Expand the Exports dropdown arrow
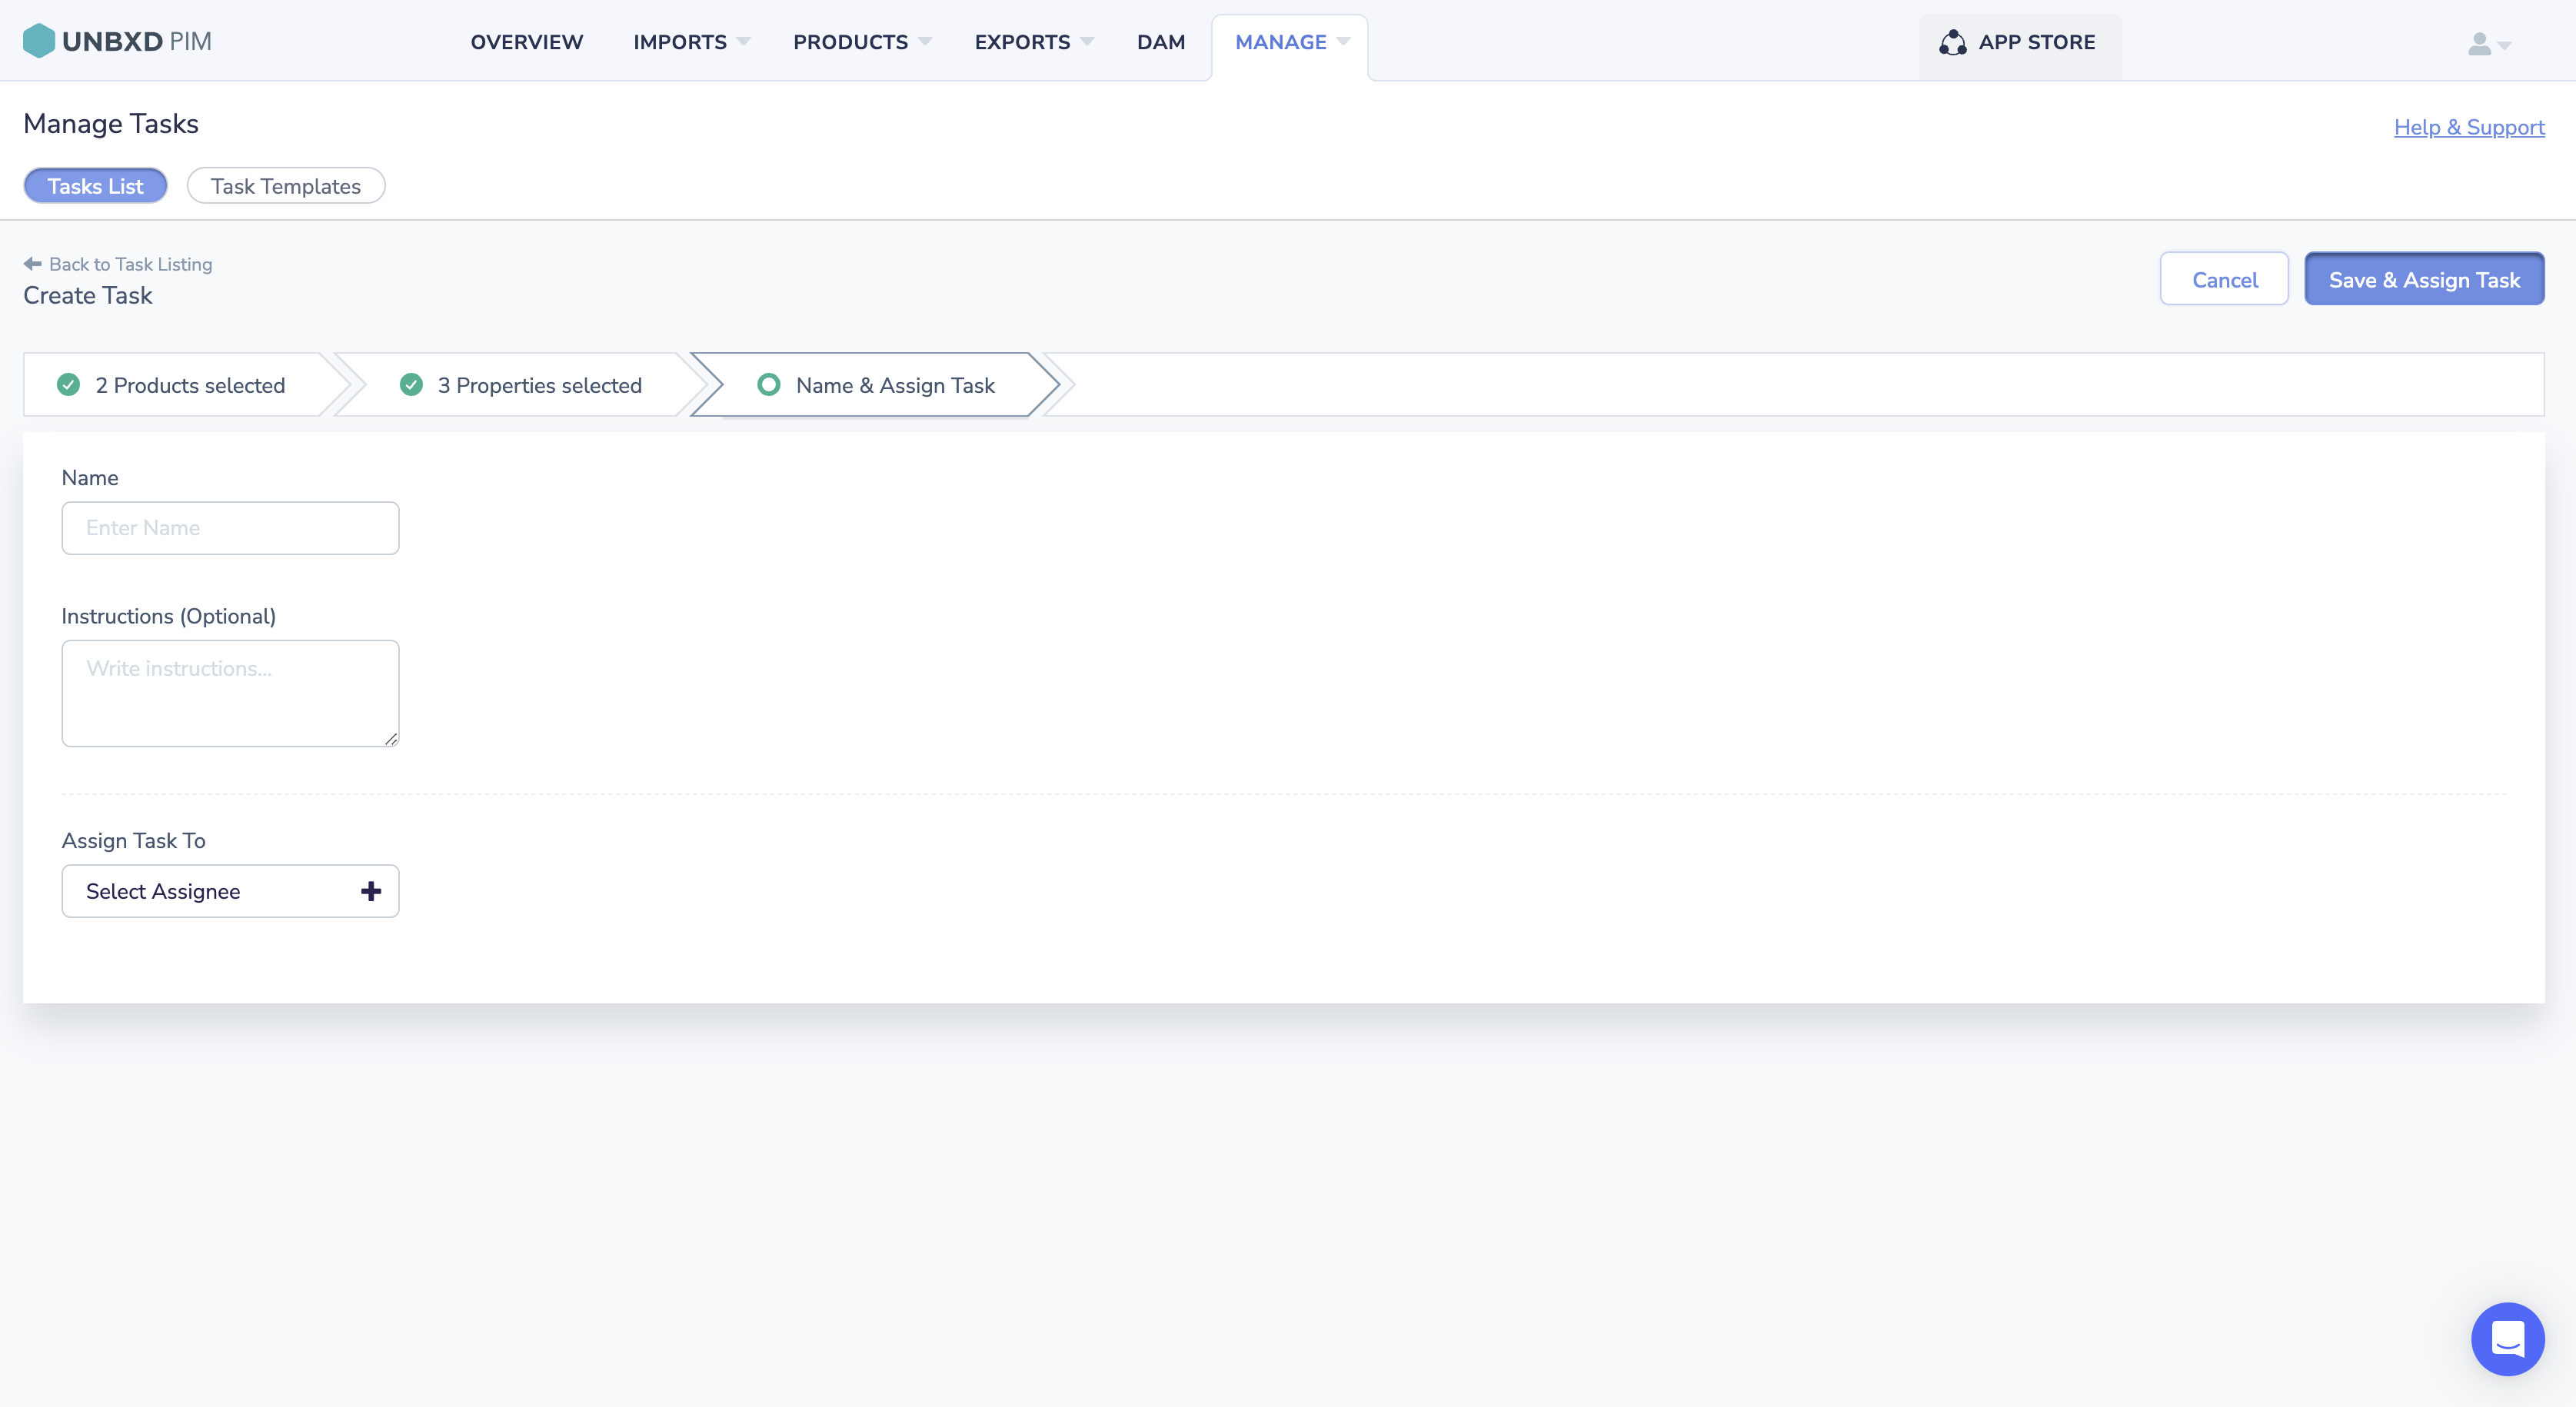Screen dimensions: 2576x1407 1087,41
